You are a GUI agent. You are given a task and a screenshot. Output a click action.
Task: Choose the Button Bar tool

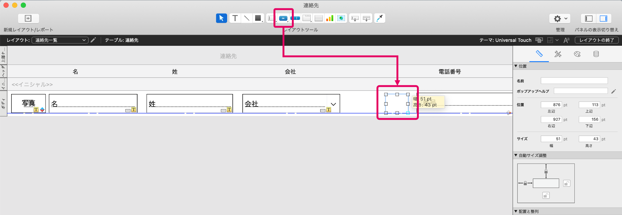pyautogui.click(x=295, y=18)
